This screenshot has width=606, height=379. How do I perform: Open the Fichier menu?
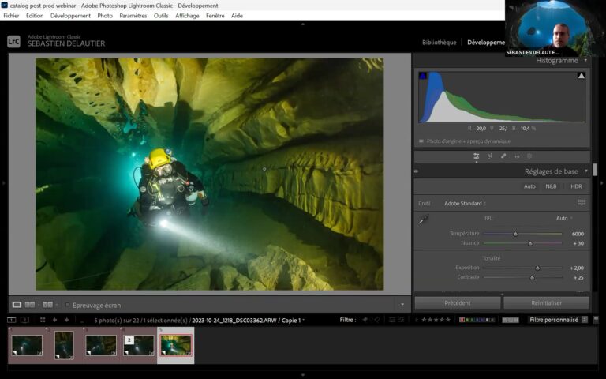tap(11, 16)
